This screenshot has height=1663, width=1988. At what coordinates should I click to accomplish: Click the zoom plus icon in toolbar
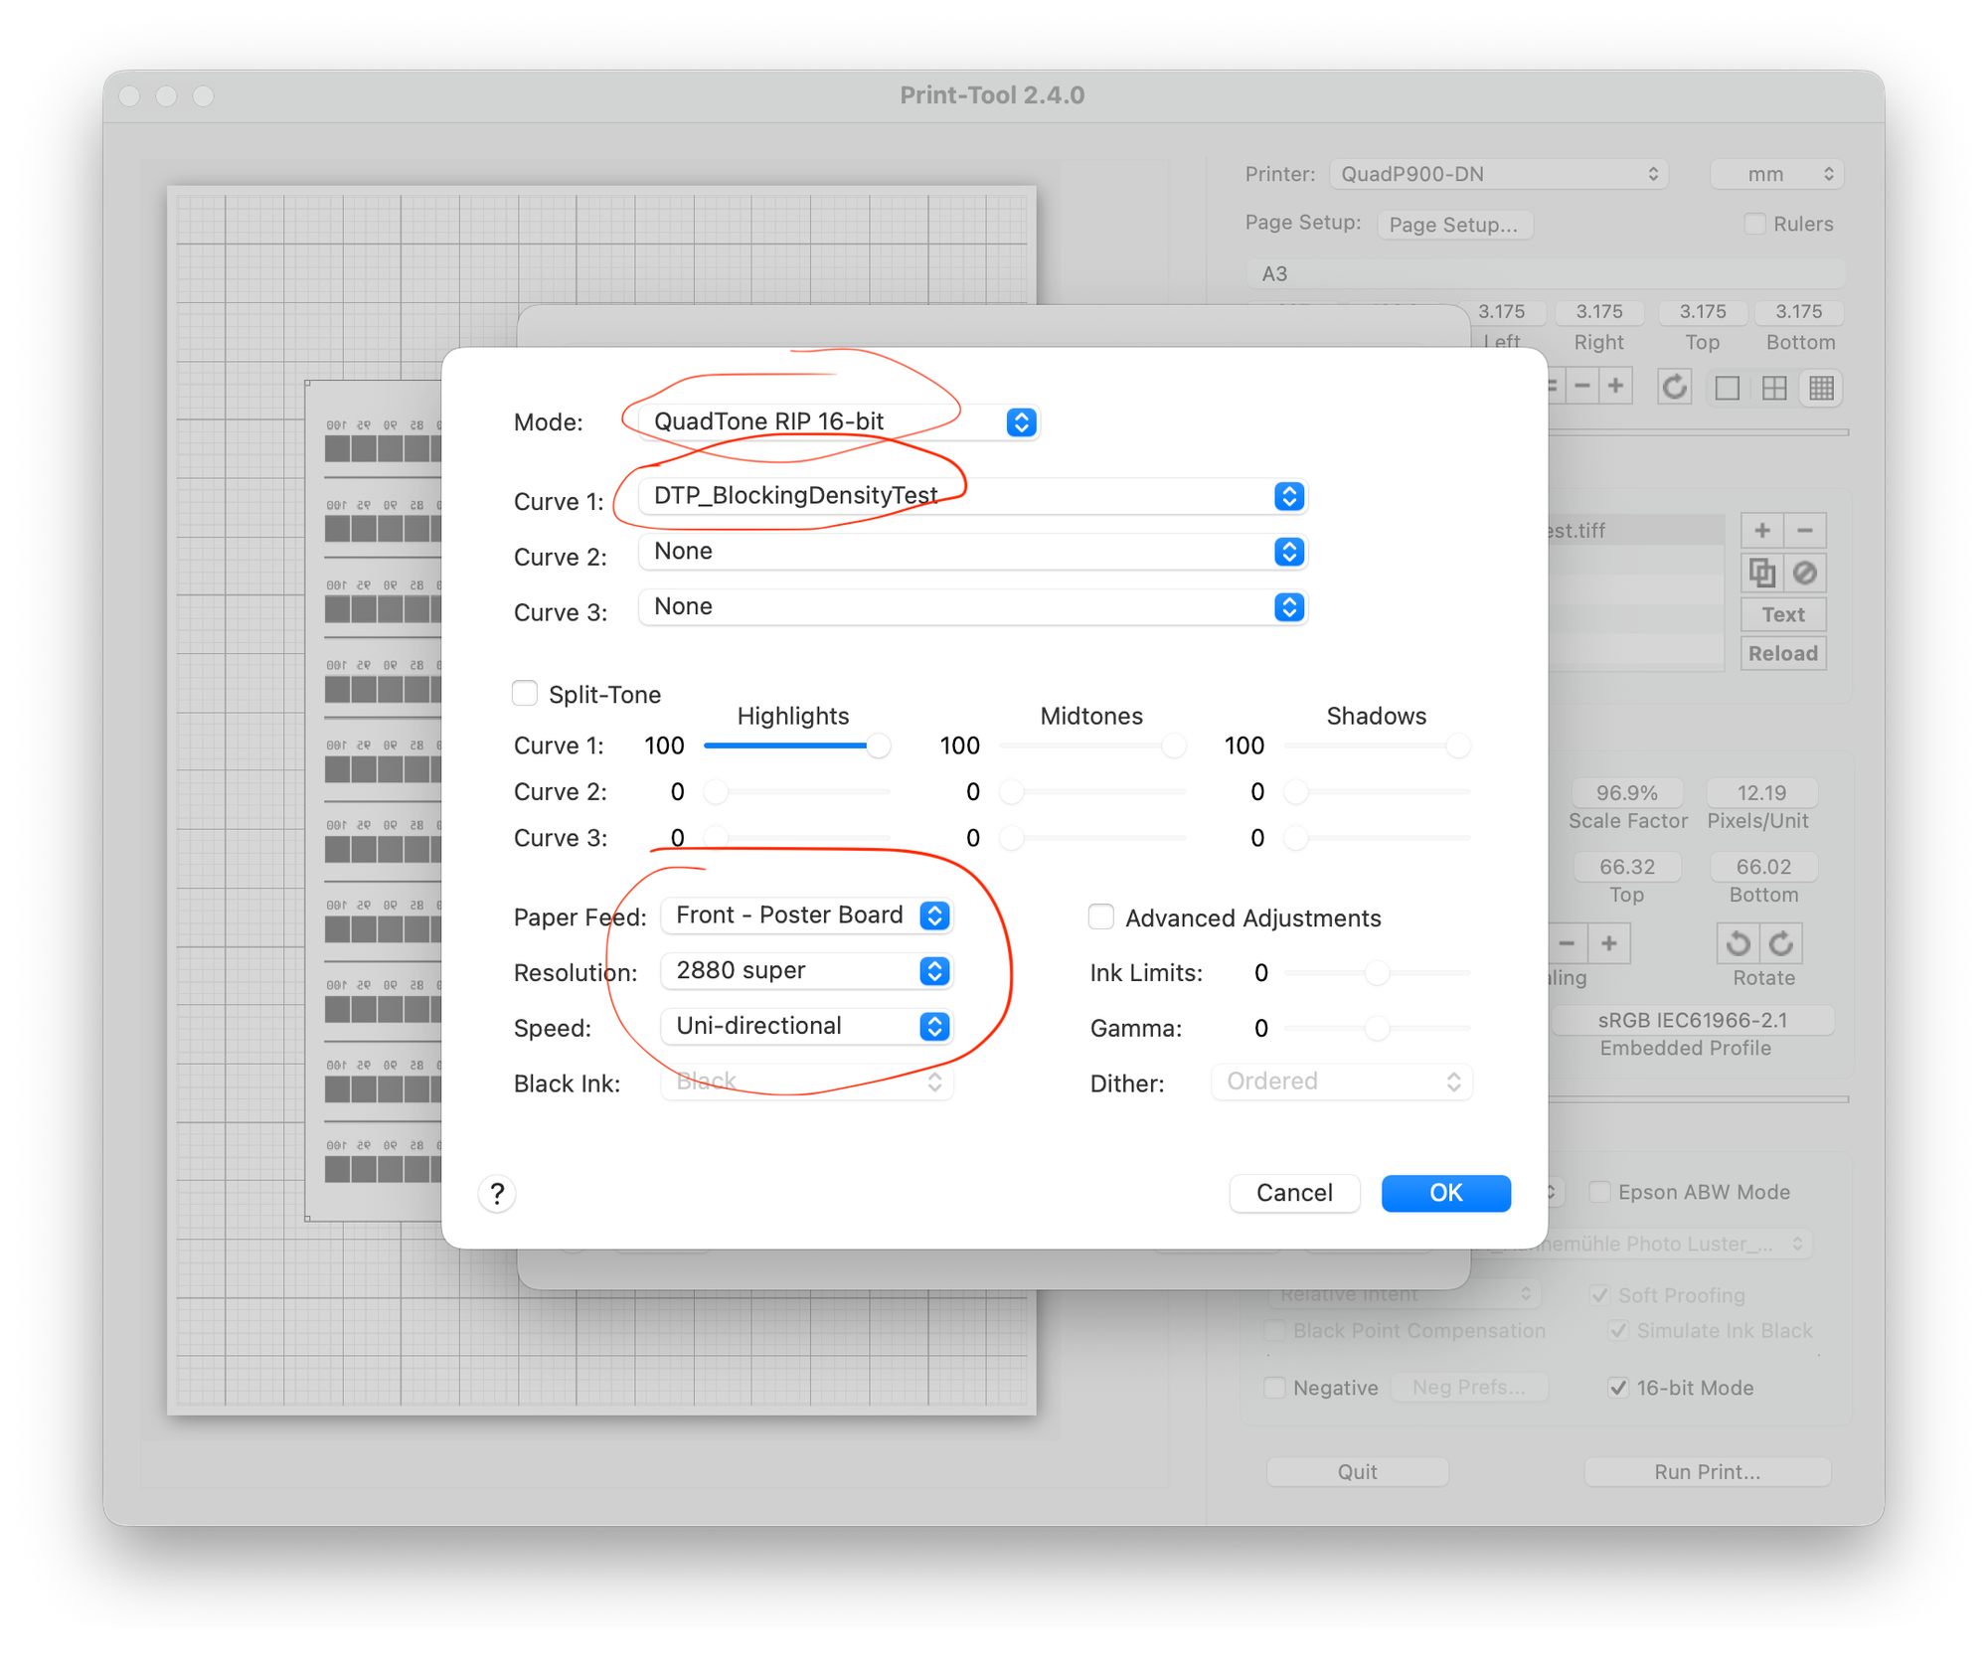pos(1616,386)
